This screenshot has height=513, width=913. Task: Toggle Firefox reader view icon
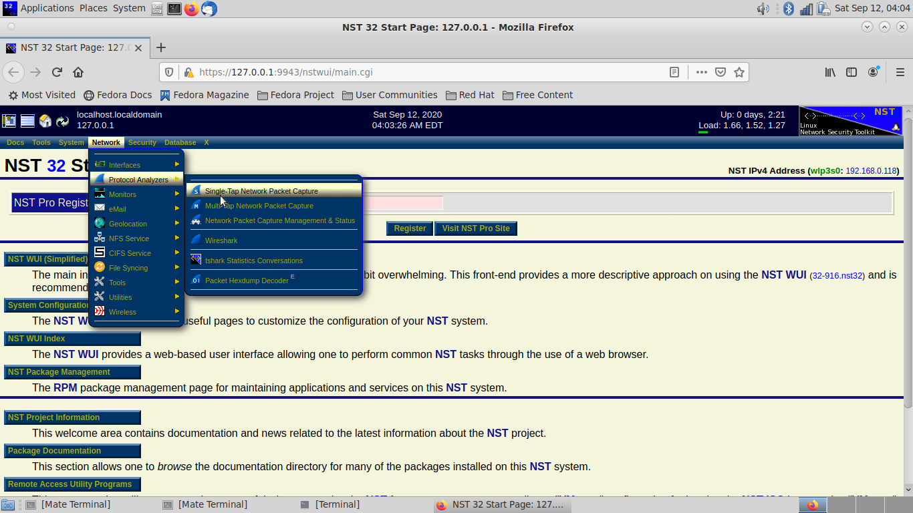click(674, 72)
